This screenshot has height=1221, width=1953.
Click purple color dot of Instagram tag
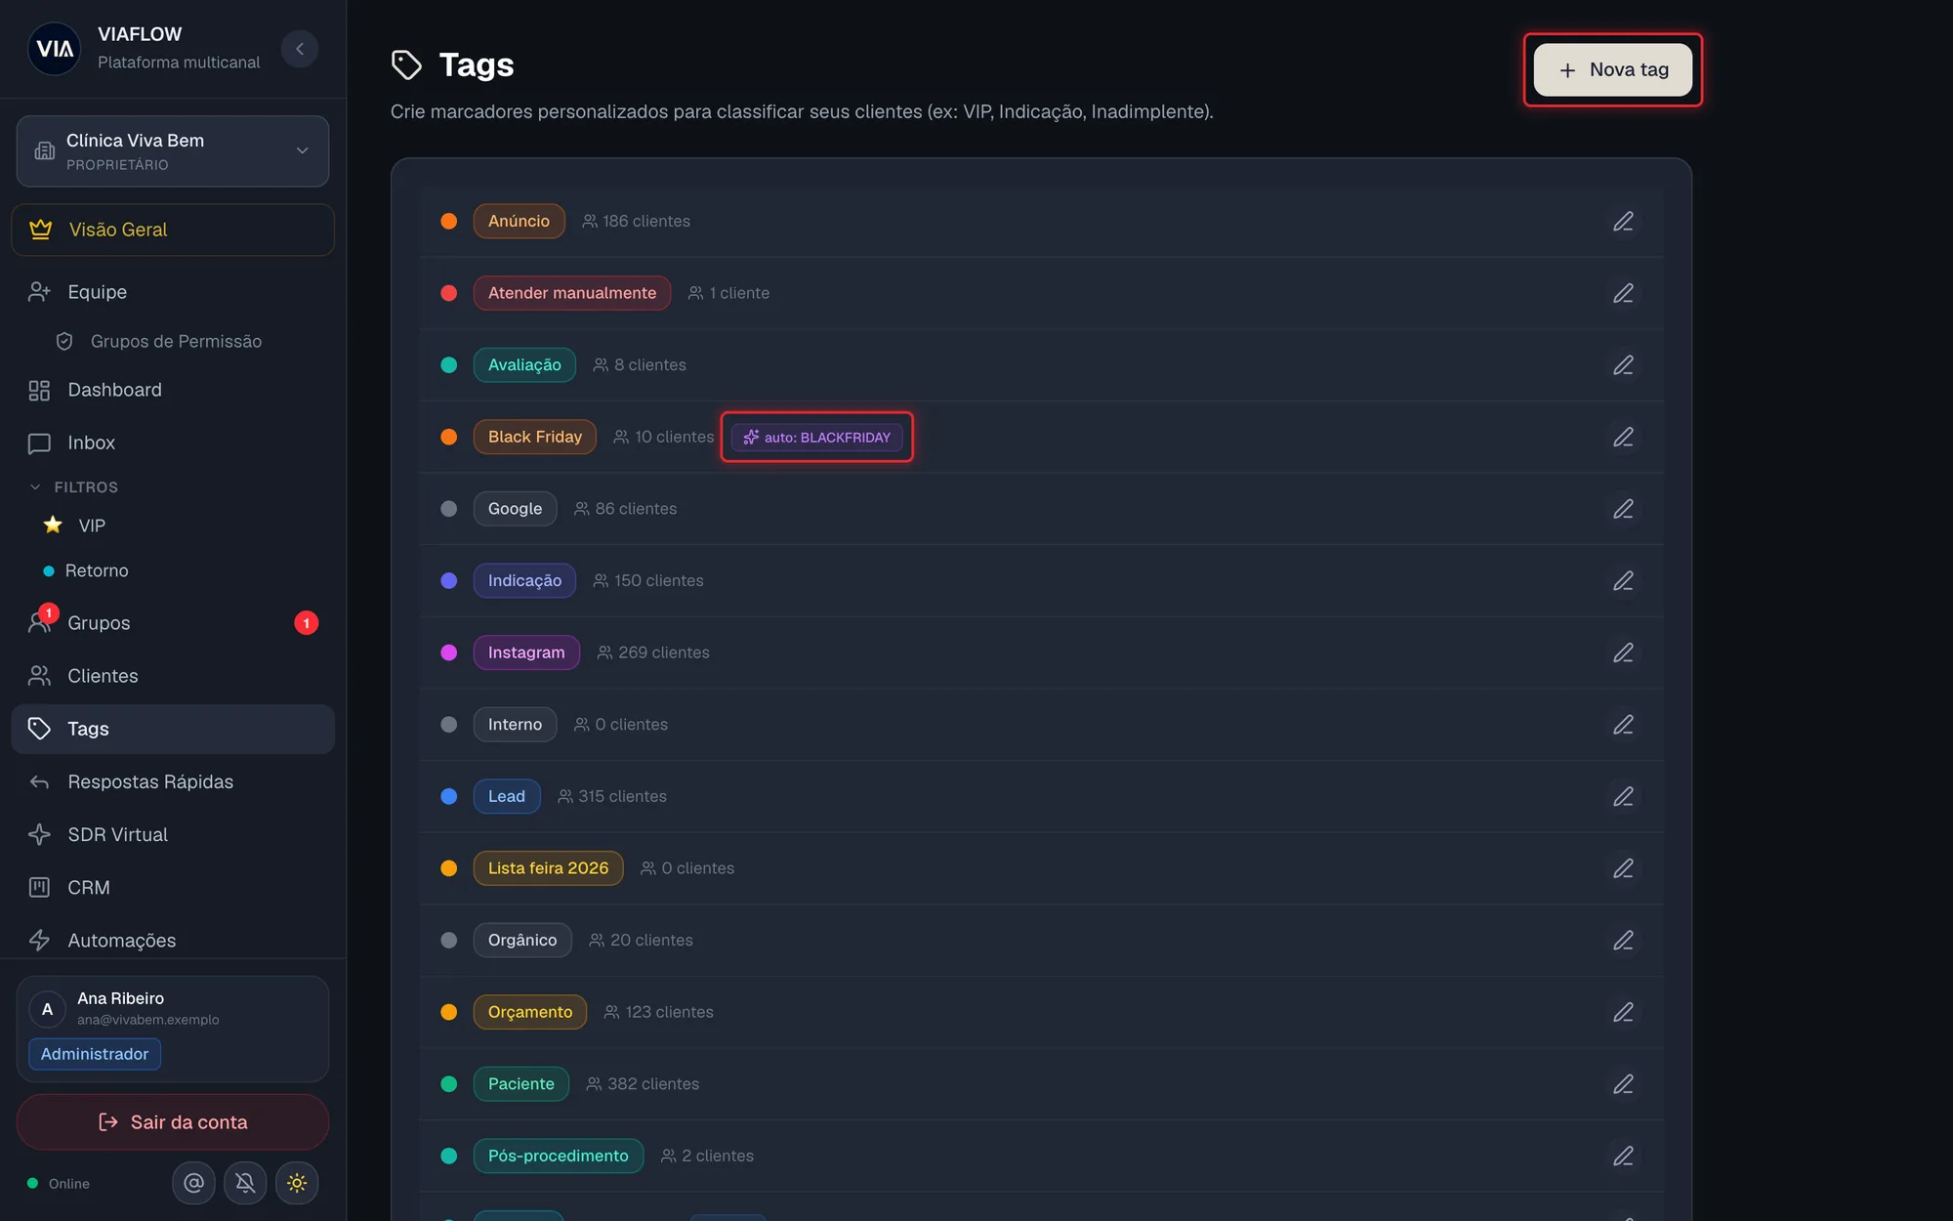449,653
